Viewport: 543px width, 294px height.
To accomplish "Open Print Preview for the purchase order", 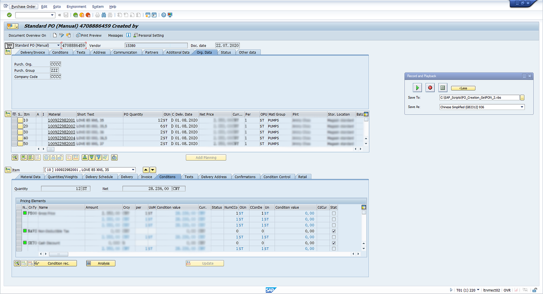I will 89,35.
